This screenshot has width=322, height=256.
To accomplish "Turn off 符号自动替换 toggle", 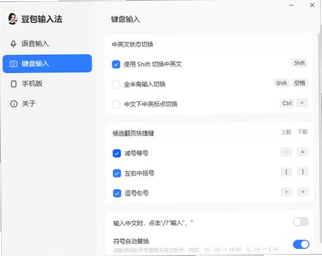I will pyautogui.click(x=301, y=244).
